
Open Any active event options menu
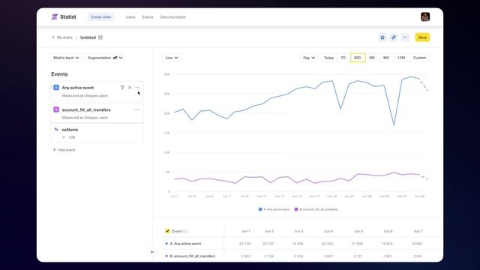click(x=137, y=88)
